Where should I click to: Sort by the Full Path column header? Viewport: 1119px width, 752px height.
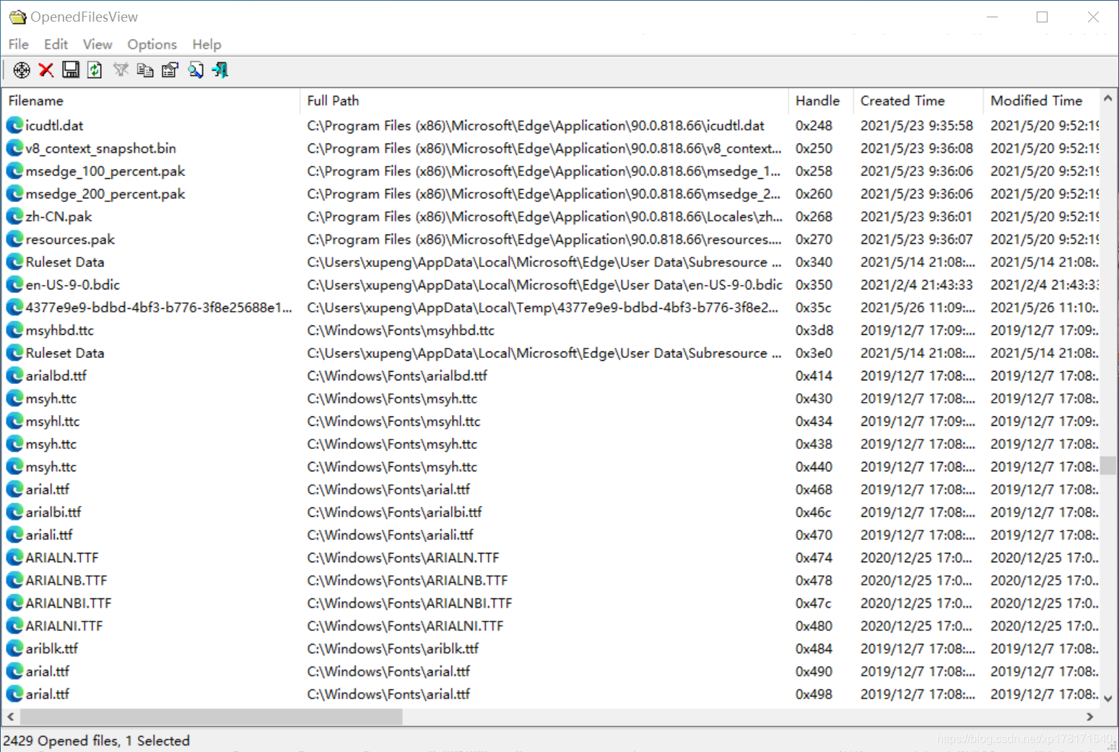544,101
